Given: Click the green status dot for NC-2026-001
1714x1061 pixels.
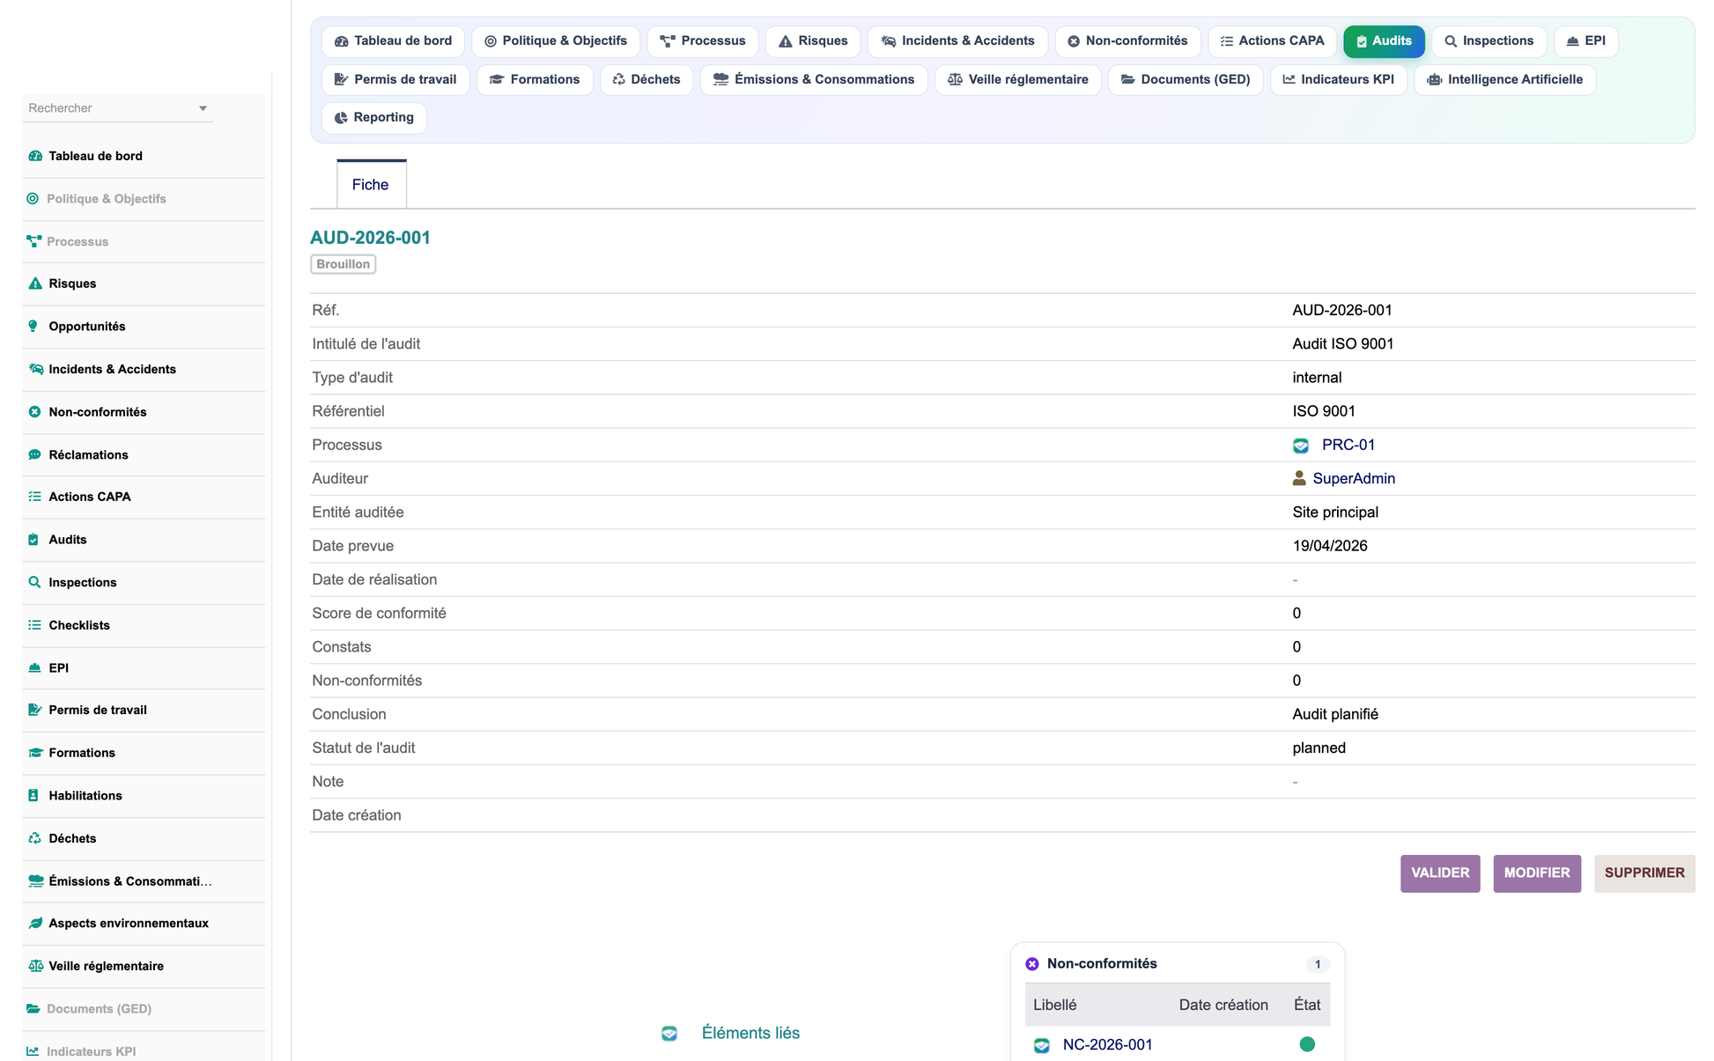Looking at the screenshot, I should pyautogui.click(x=1307, y=1044).
